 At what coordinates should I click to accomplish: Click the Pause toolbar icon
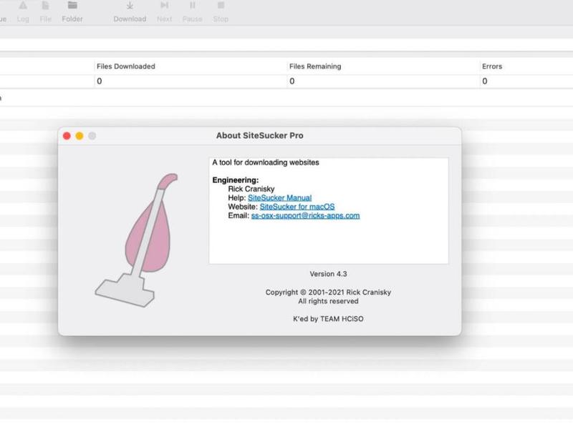point(192,11)
